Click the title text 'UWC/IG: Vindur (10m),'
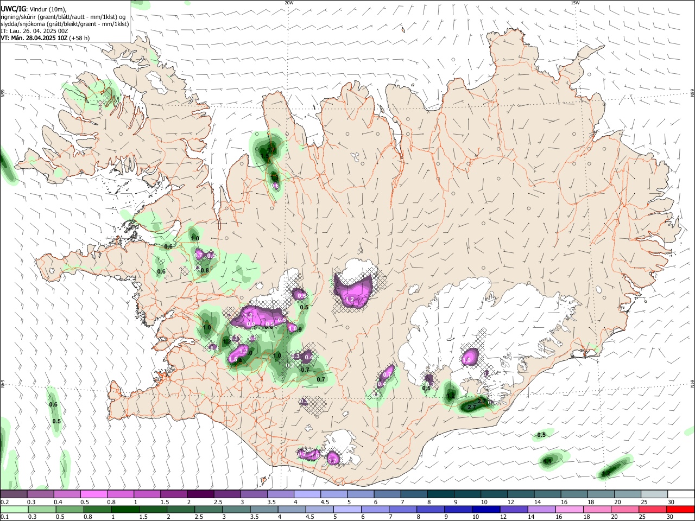This screenshot has height=521, width=695. pos(34,9)
